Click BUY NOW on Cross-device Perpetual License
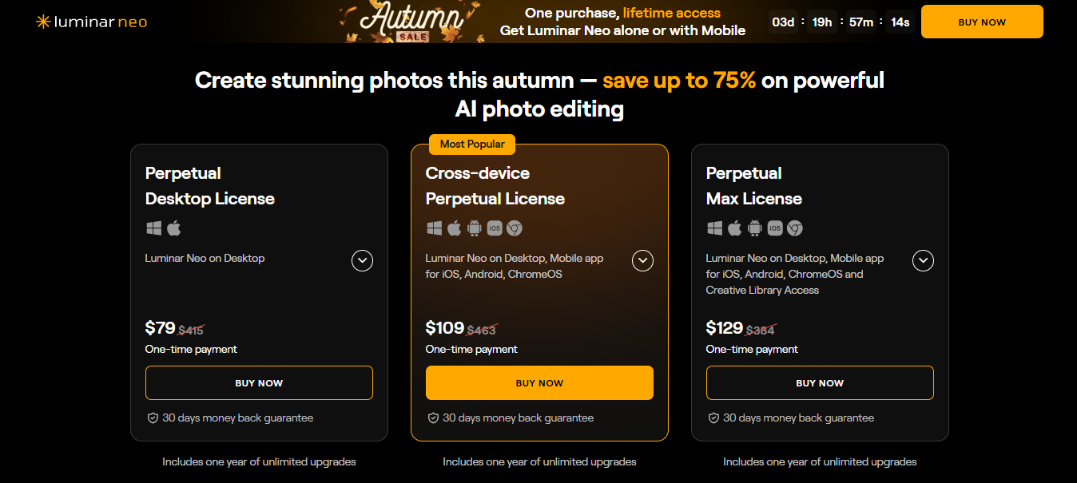1077x483 pixels. tap(539, 382)
